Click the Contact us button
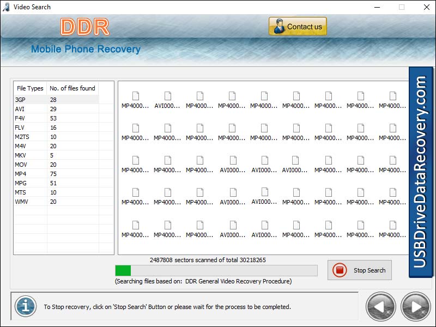Screen dimensions: 436x327 (x=298, y=26)
